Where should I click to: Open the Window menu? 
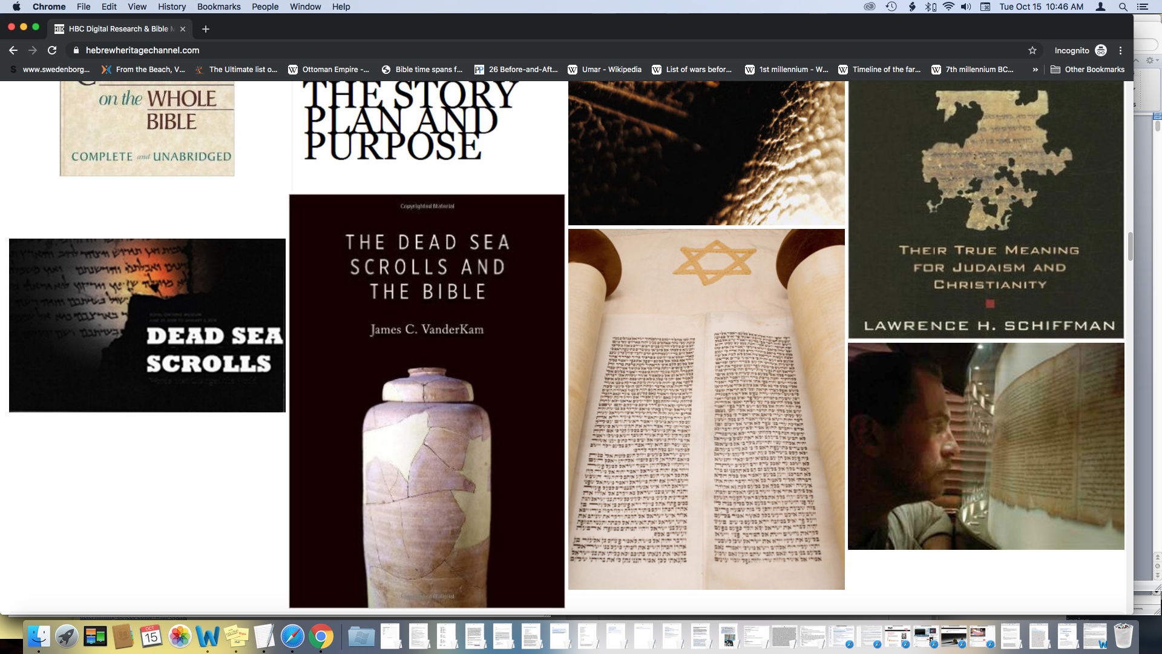point(305,7)
